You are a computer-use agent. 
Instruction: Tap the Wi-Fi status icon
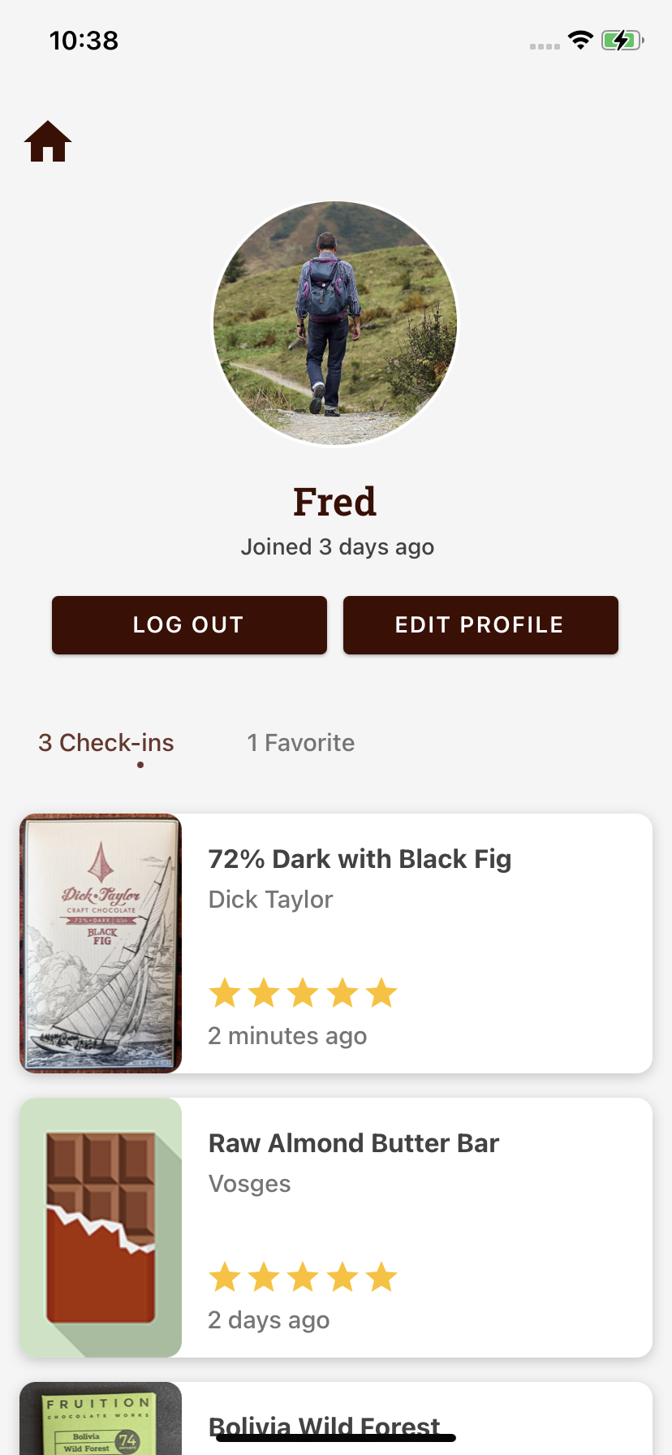click(x=580, y=41)
